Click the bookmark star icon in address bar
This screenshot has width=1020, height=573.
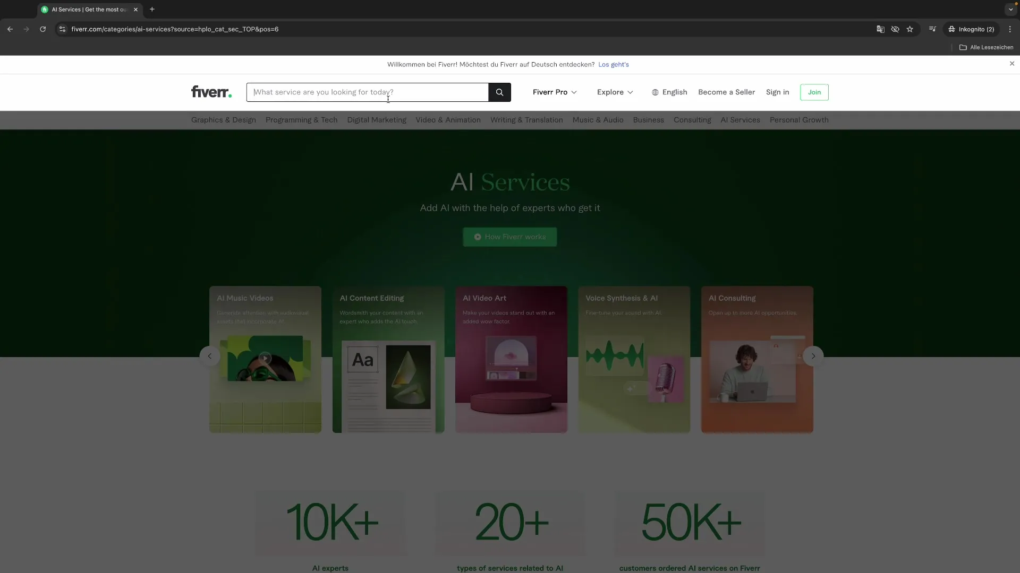[910, 29]
